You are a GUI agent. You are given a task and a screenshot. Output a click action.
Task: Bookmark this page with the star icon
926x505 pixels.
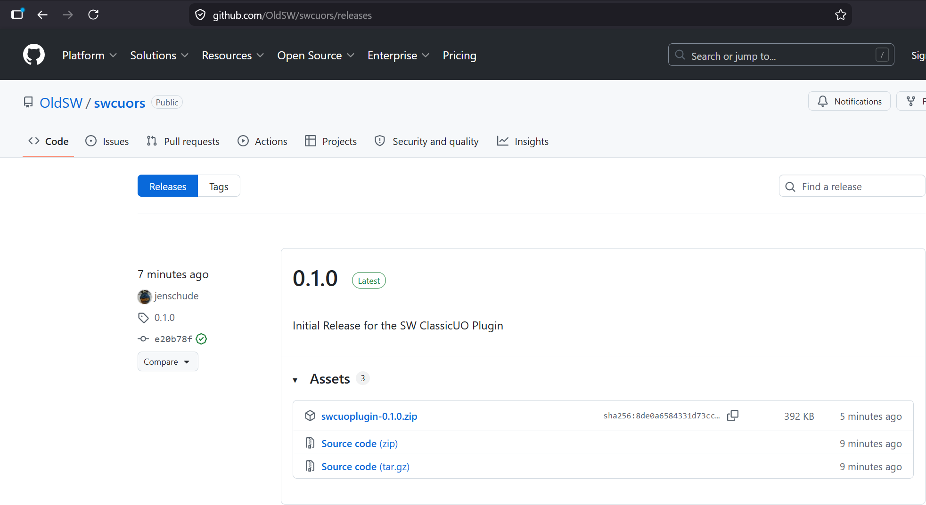click(841, 15)
